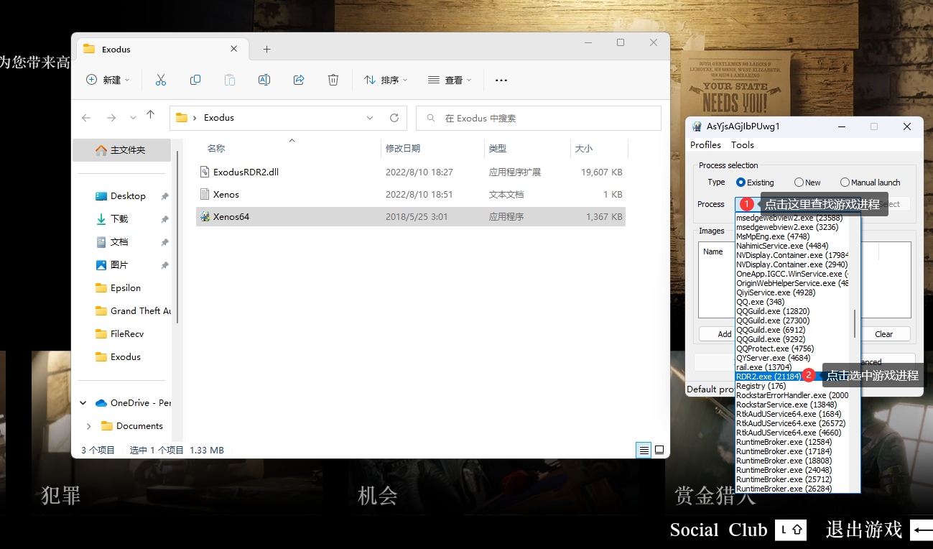Viewport: 933px width, 549px height.
Task: Click the Copy icon in Explorer toolbar
Action: coord(195,80)
